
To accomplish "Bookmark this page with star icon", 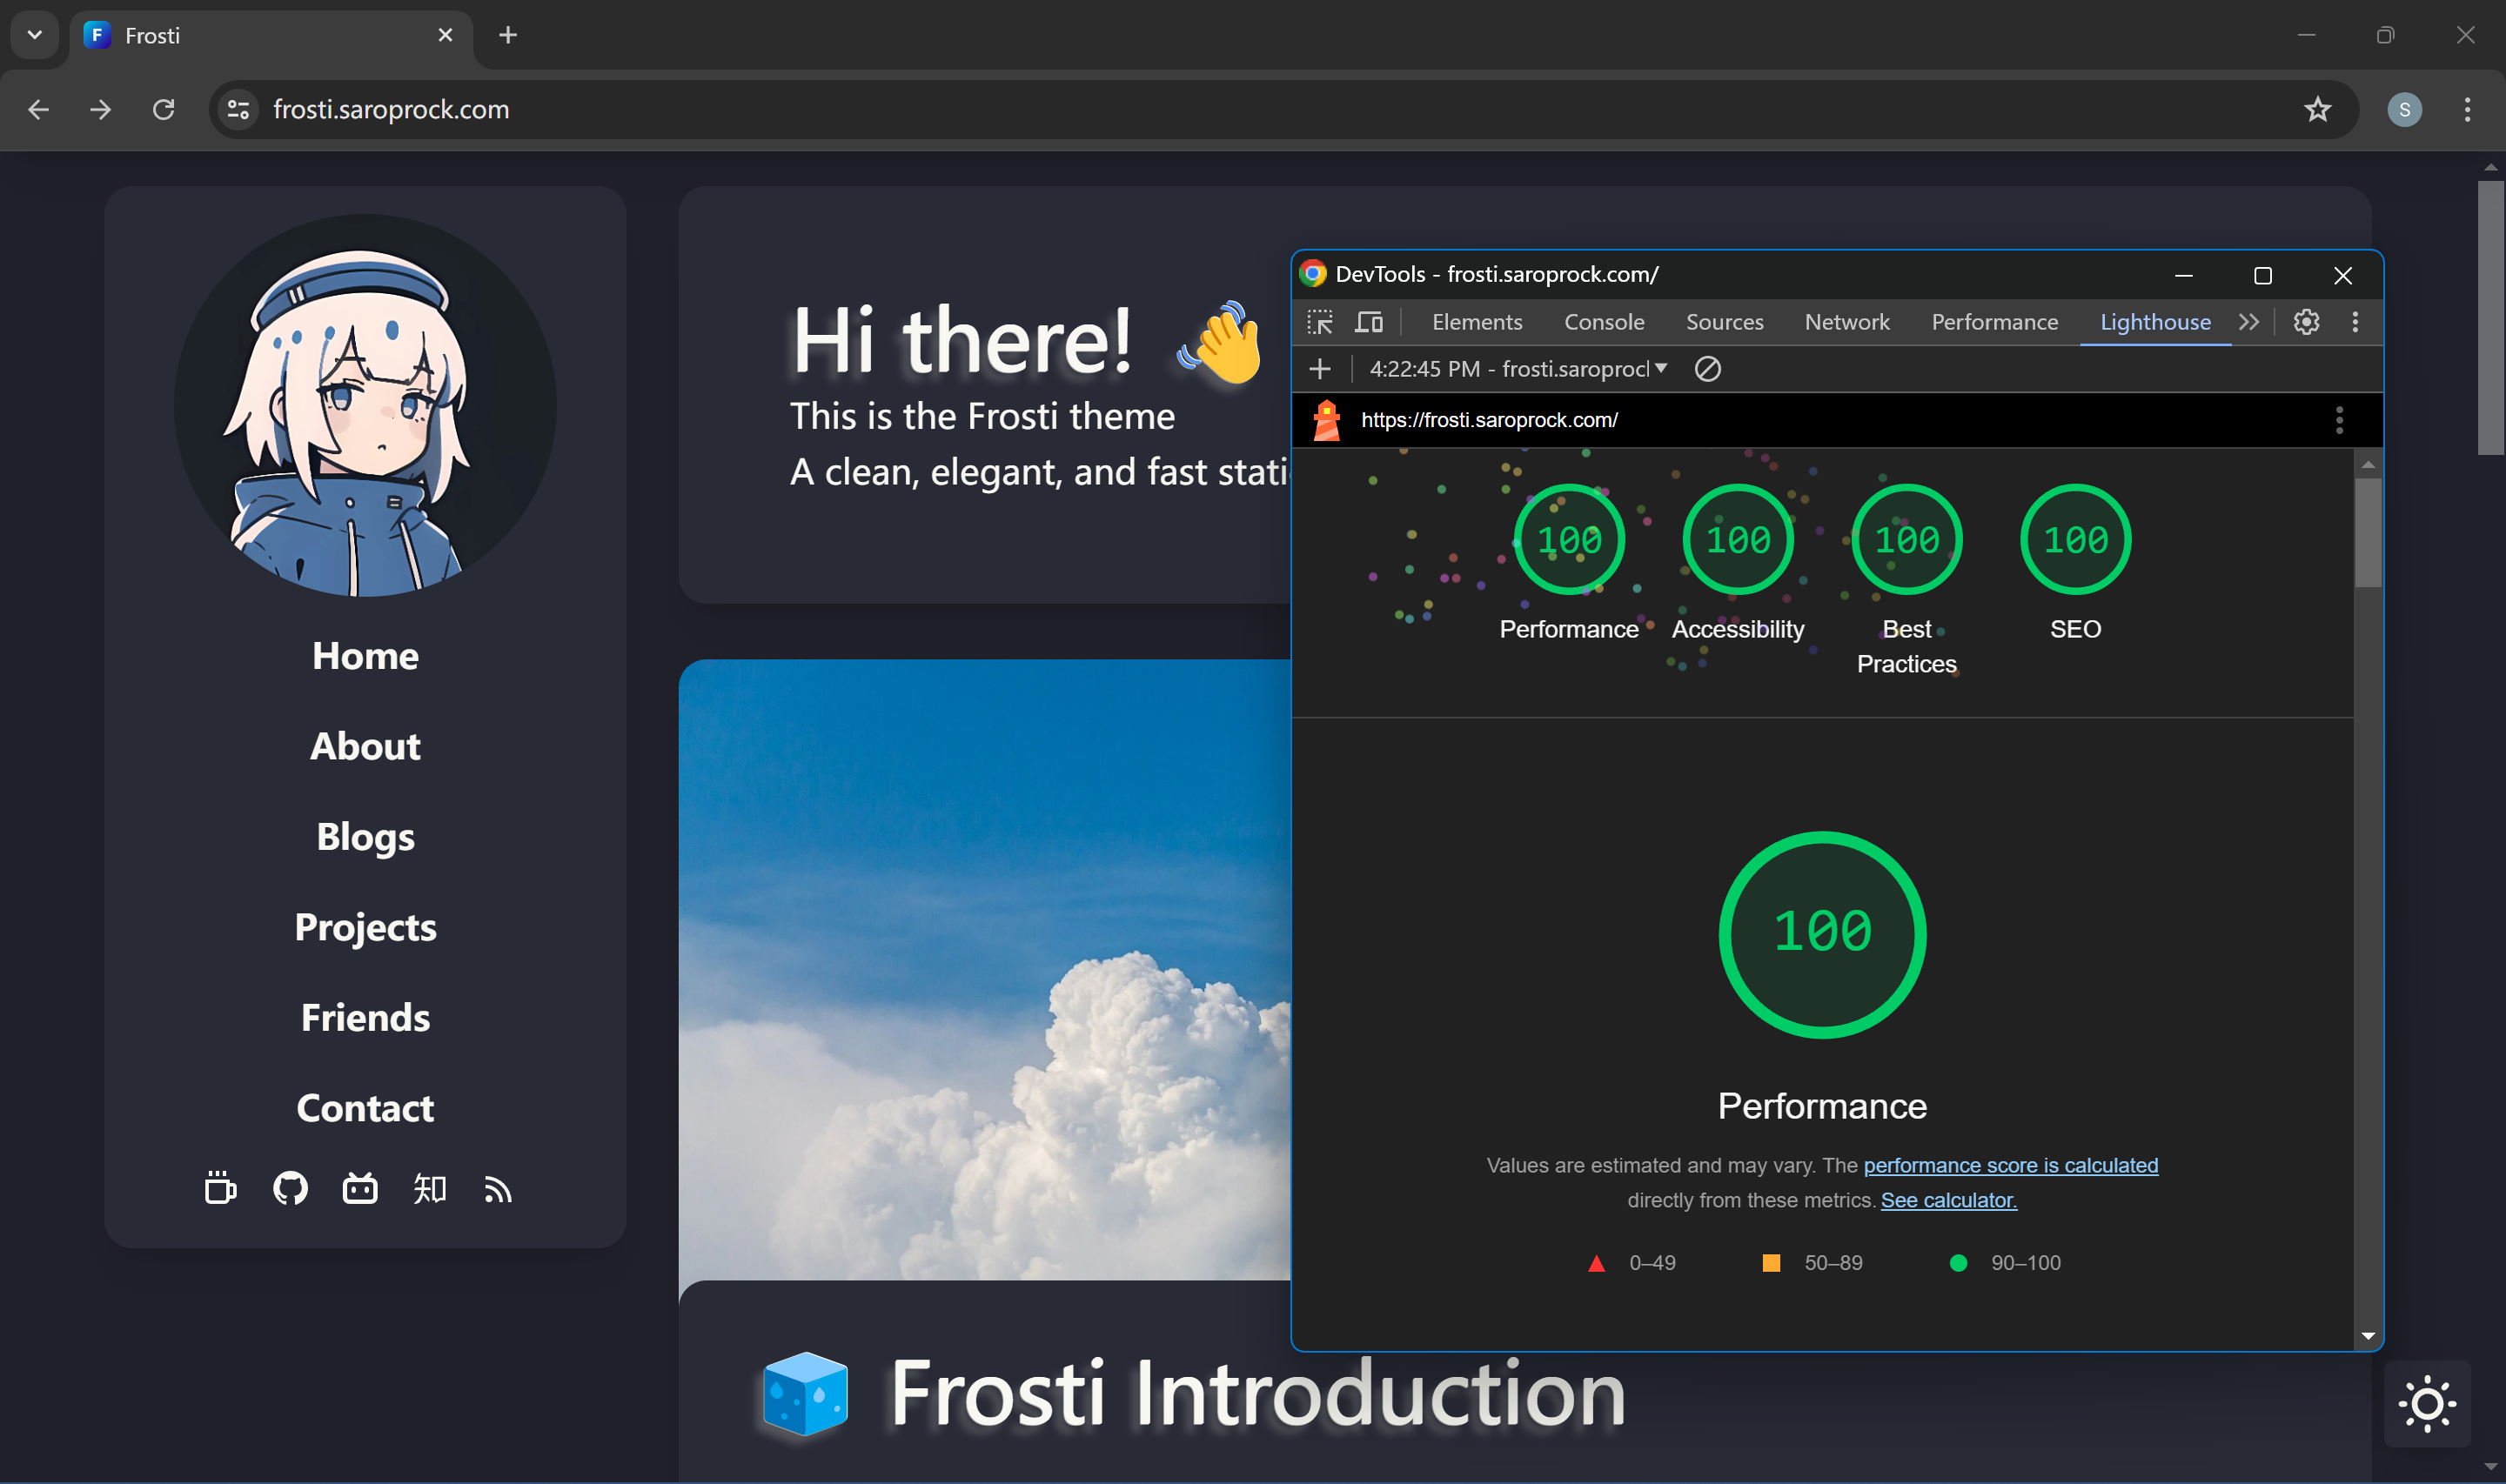I will click(2317, 109).
